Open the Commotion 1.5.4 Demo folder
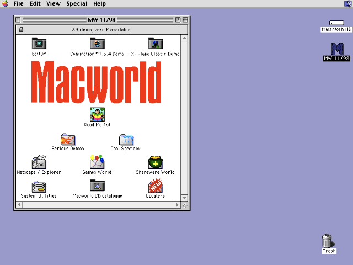 (x=97, y=43)
